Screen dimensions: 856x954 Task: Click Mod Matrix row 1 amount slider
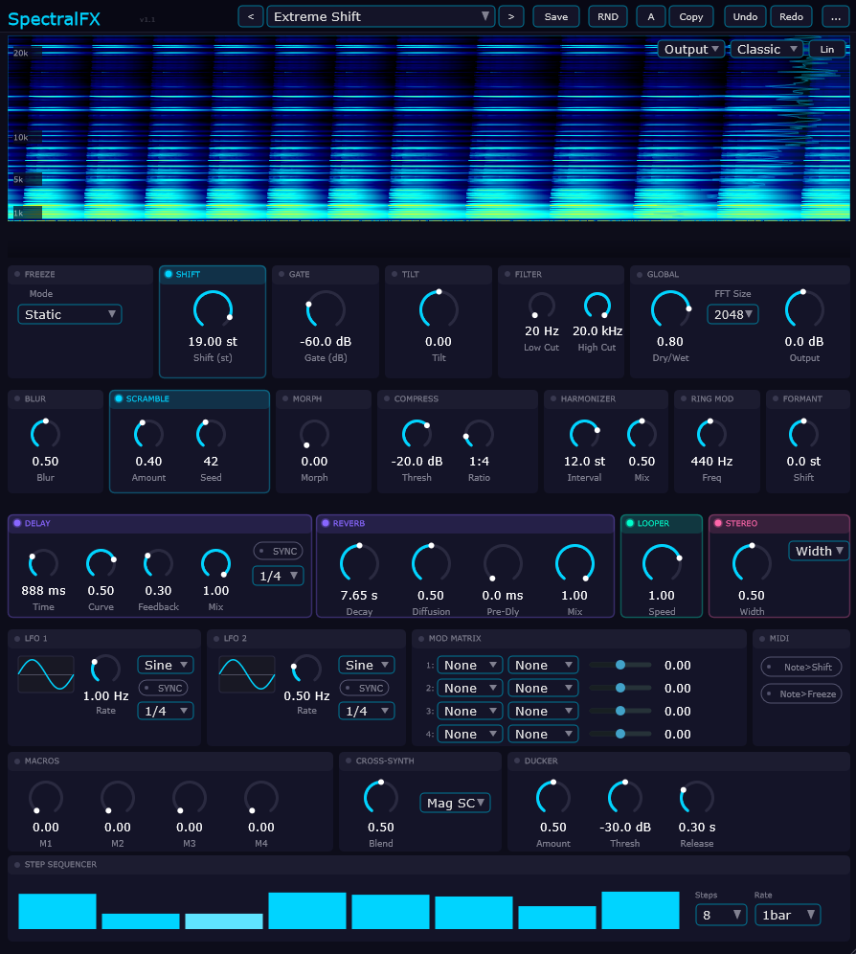(620, 665)
